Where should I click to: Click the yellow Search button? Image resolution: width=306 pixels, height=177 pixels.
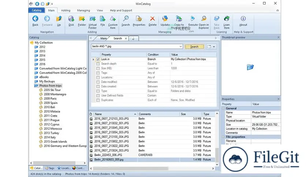[x=194, y=46]
